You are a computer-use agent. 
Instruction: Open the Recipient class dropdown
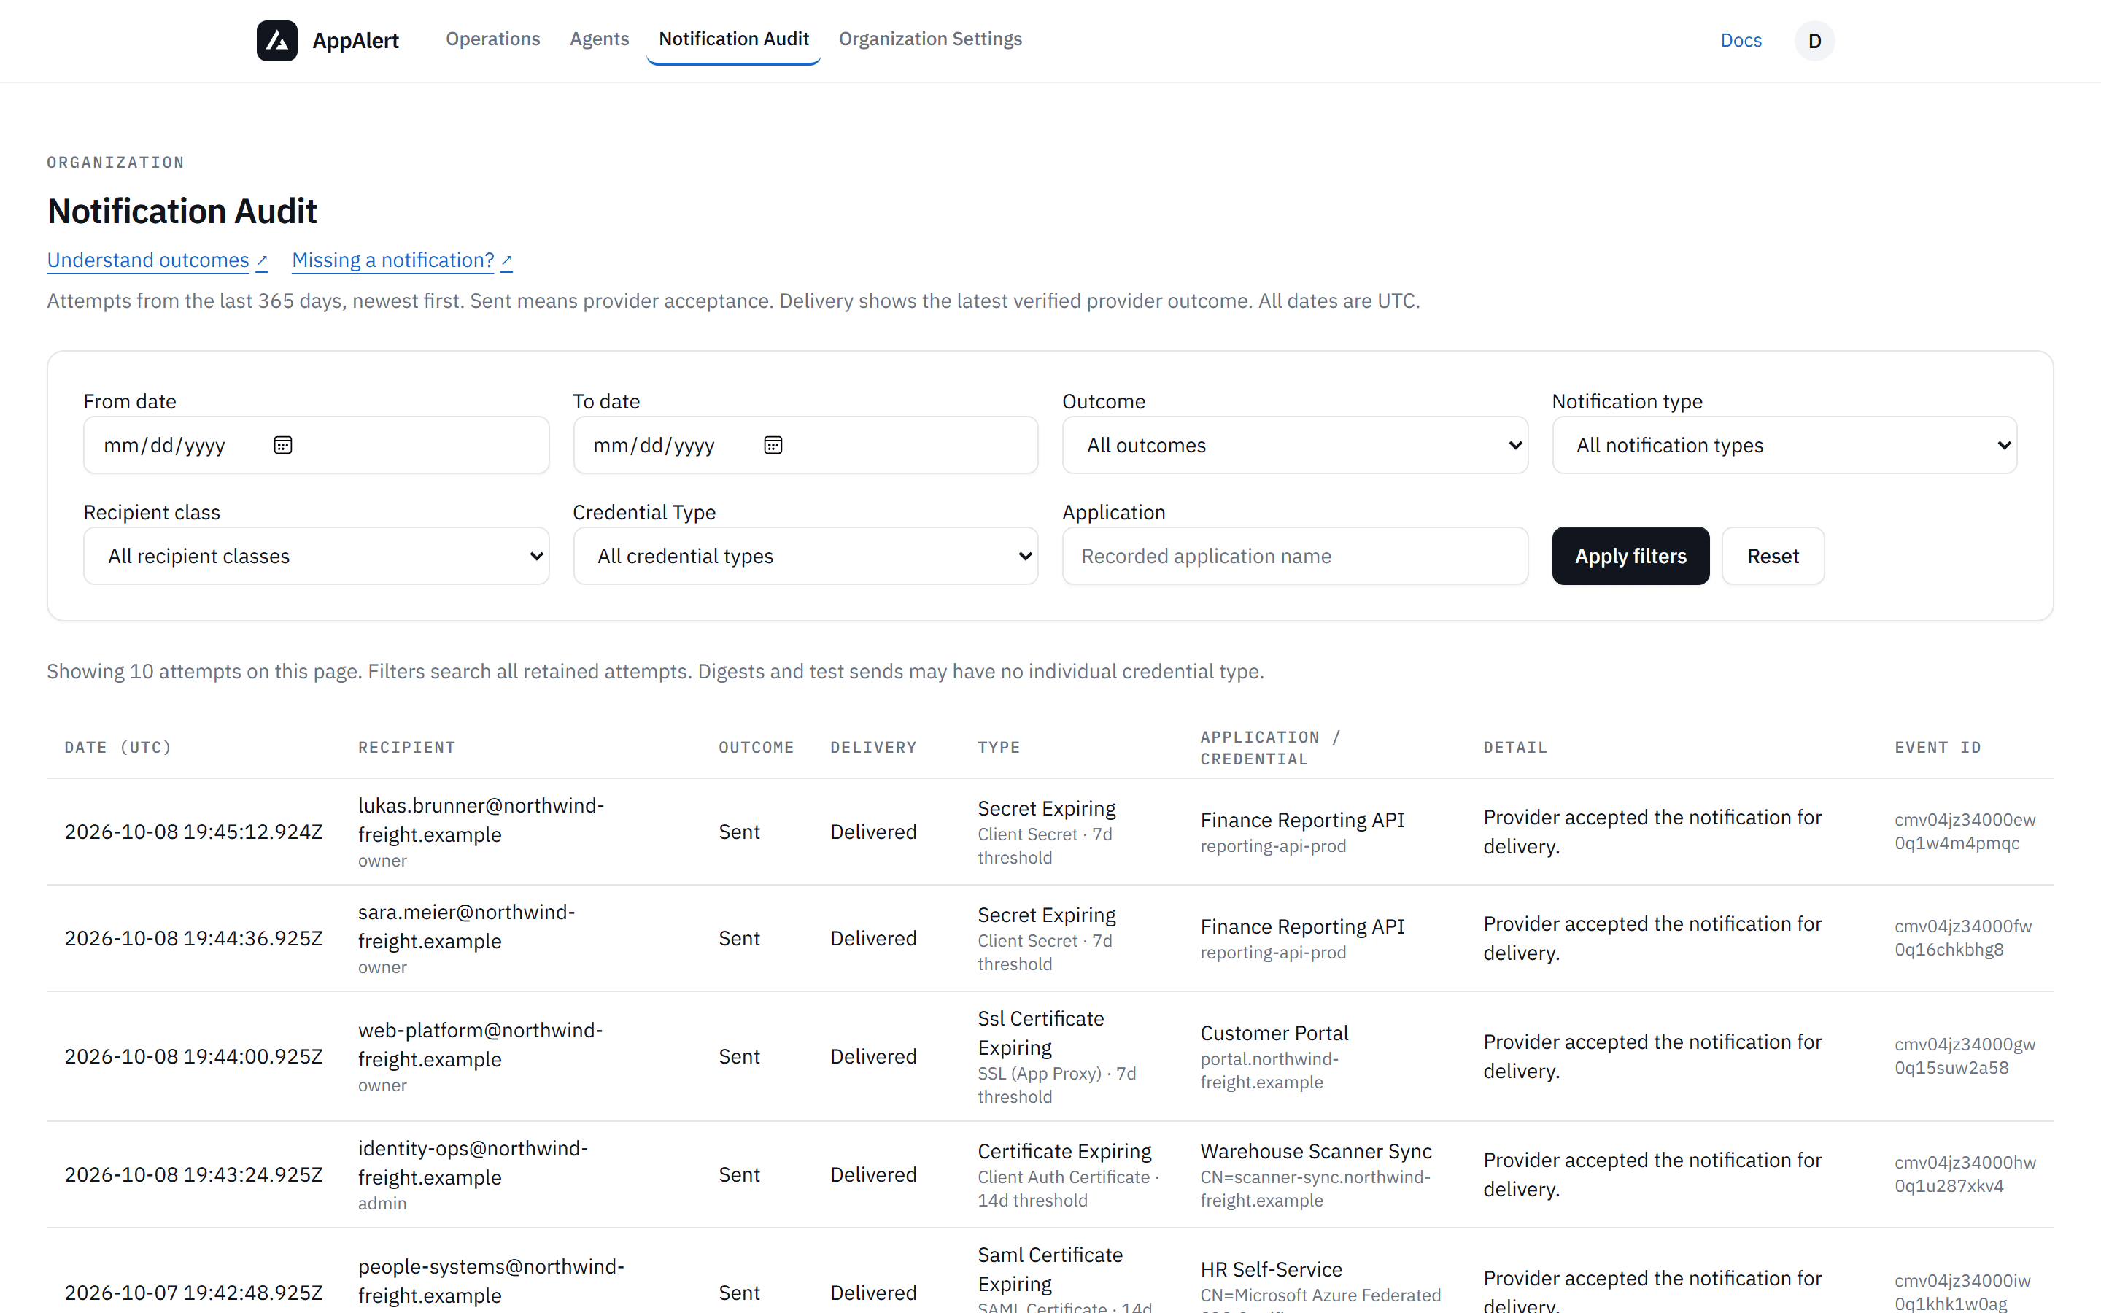coord(316,556)
